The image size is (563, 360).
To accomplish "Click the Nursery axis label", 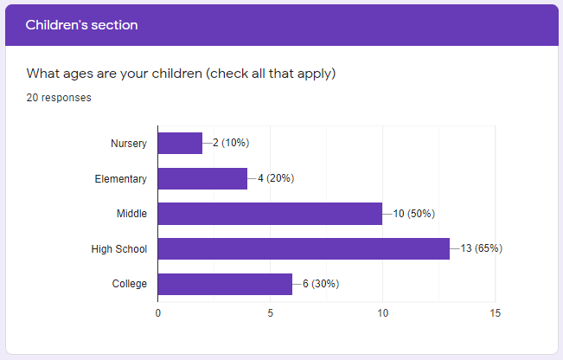I will [129, 144].
